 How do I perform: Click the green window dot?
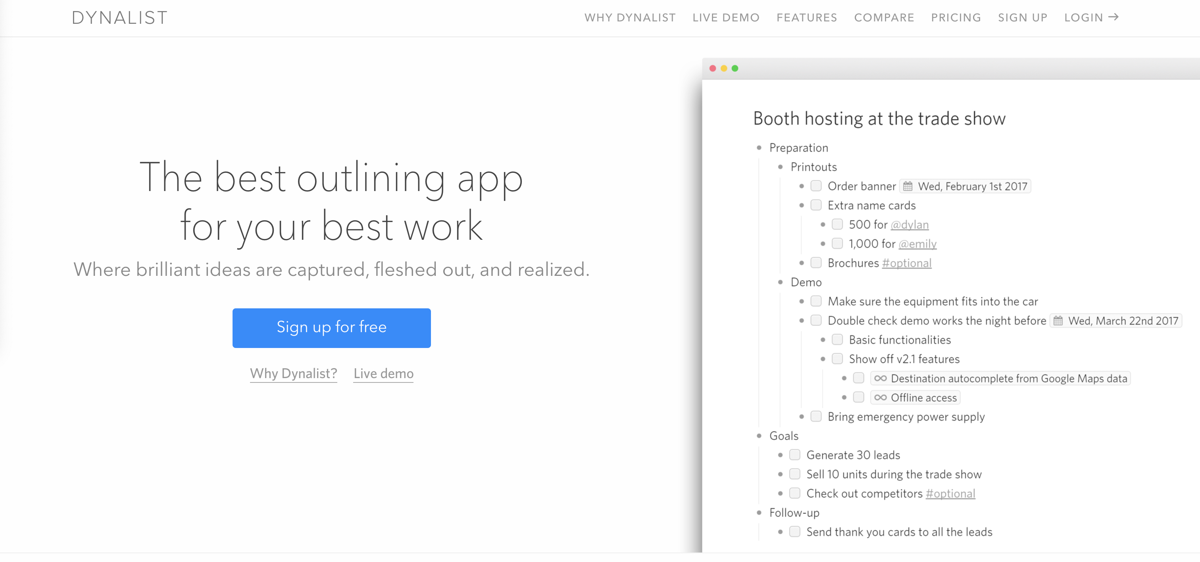(735, 69)
